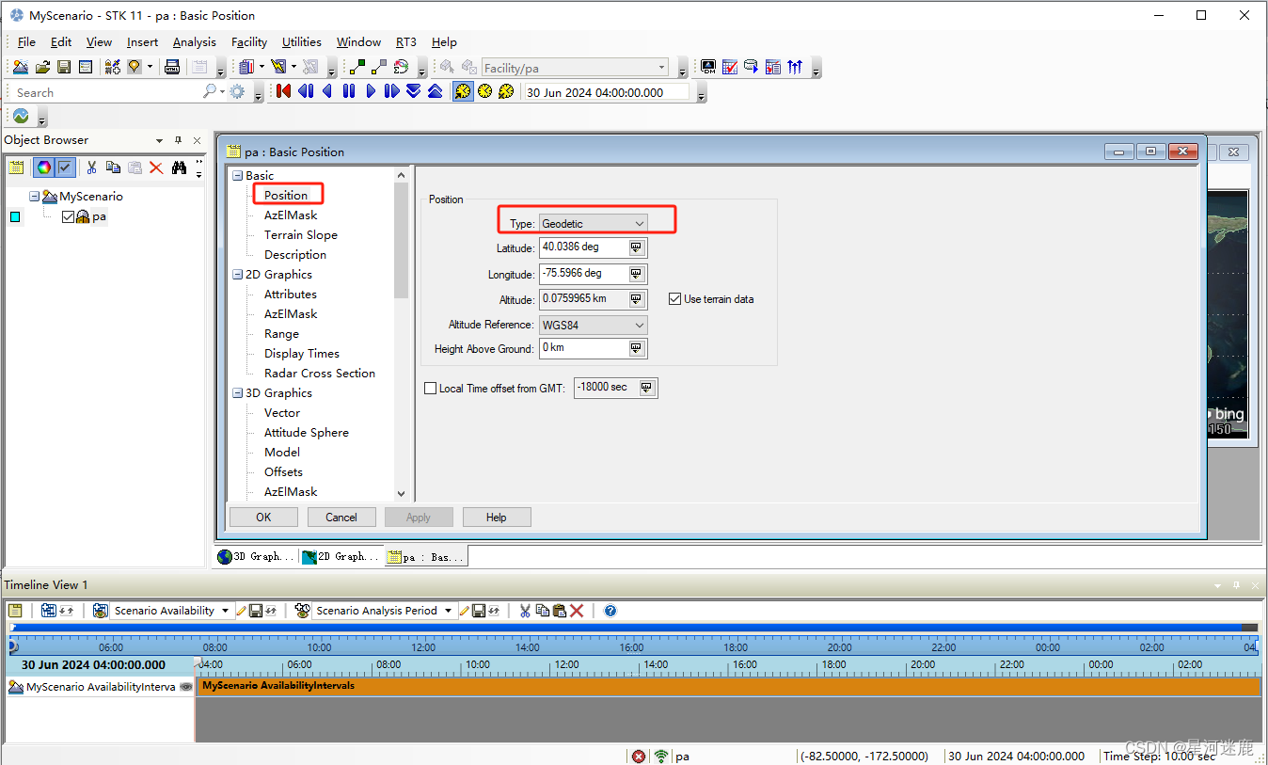This screenshot has height=765, width=1268.
Task: Click the Latitude input field
Action: pyautogui.click(x=583, y=247)
